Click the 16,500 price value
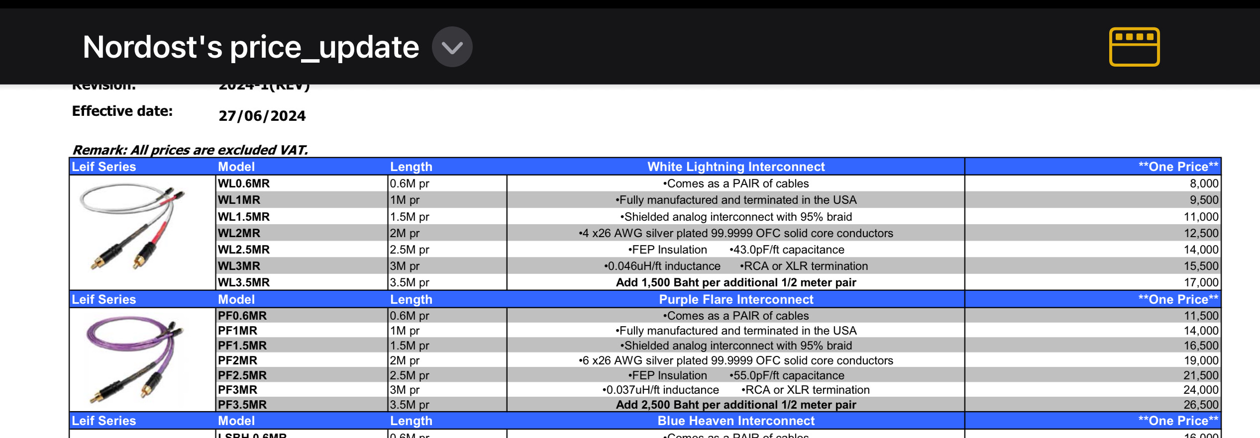Image resolution: width=1260 pixels, height=438 pixels. [x=1201, y=346]
